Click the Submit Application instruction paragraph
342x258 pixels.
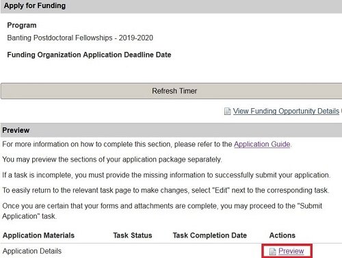click(x=162, y=211)
